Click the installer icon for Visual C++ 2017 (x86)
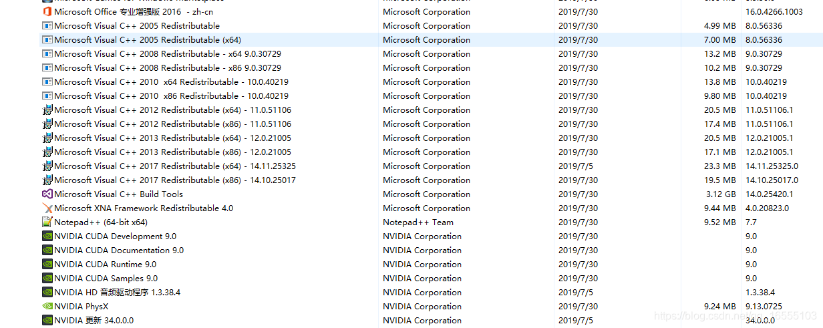 47,180
